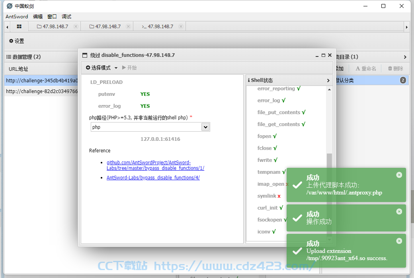Click the error_log entry in Shell状态 list
The width and height of the screenshot is (414, 278).
(271, 101)
